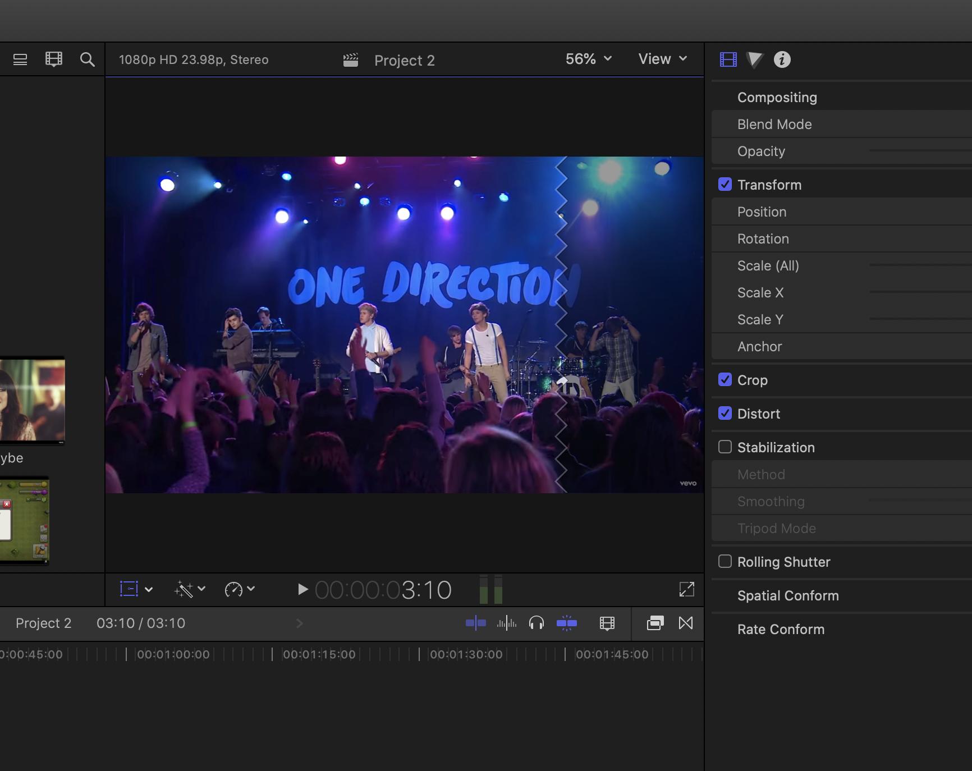Open the enhancement magic wand menu
Image resolution: width=972 pixels, height=771 pixels.
(x=201, y=589)
